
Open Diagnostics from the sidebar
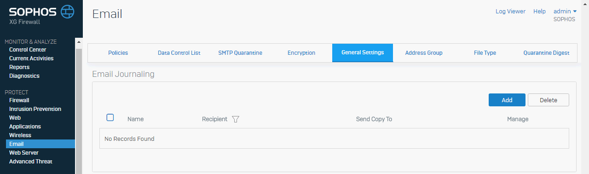pos(24,76)
